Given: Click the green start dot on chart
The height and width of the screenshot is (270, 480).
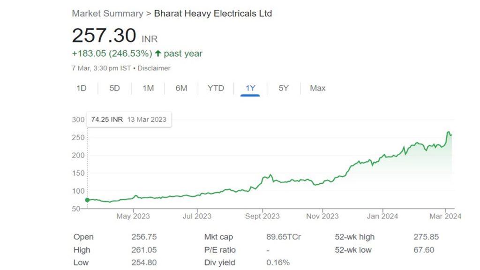Looking at the screenshot, I should 87,200.
